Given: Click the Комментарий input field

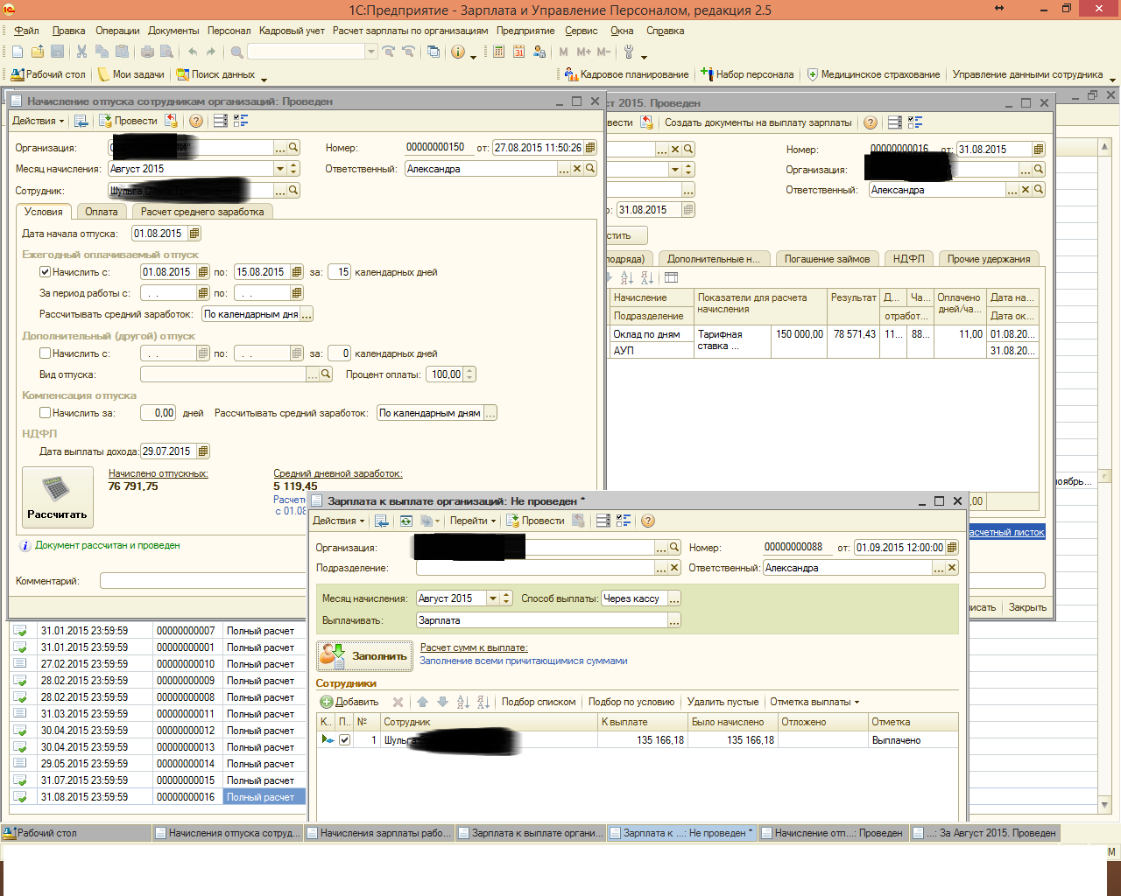Looking at the screenshot, I should 203,581.
